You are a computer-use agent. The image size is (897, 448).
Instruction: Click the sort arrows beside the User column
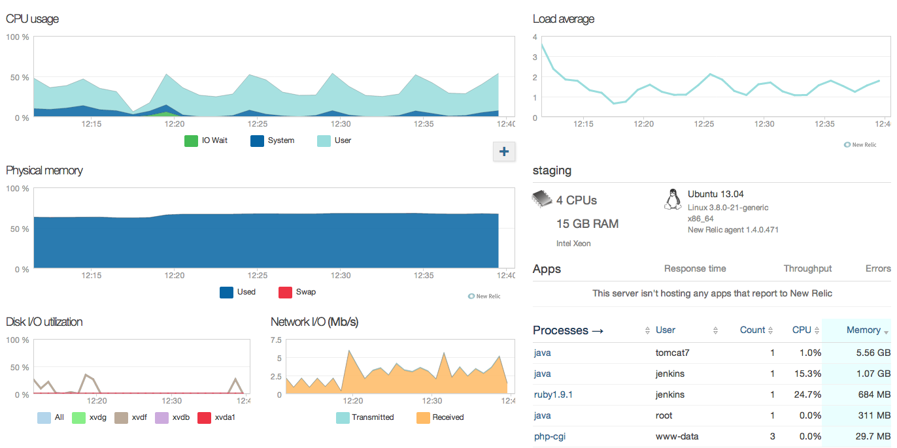pos(716,330)
